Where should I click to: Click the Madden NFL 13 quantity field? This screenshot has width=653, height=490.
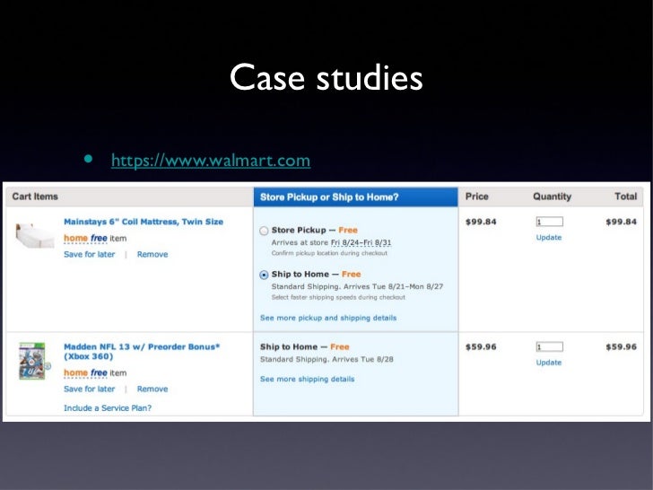click(549, 346)
